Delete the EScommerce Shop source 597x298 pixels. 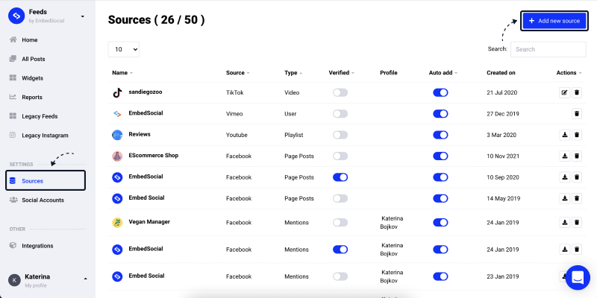click(577, 156)
